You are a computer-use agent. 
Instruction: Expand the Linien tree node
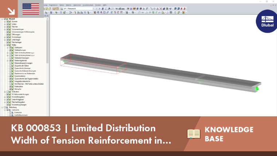pos(5,24)
